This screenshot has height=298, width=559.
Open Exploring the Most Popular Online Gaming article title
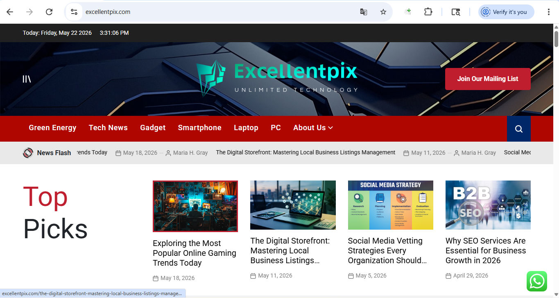coord(195,253)
